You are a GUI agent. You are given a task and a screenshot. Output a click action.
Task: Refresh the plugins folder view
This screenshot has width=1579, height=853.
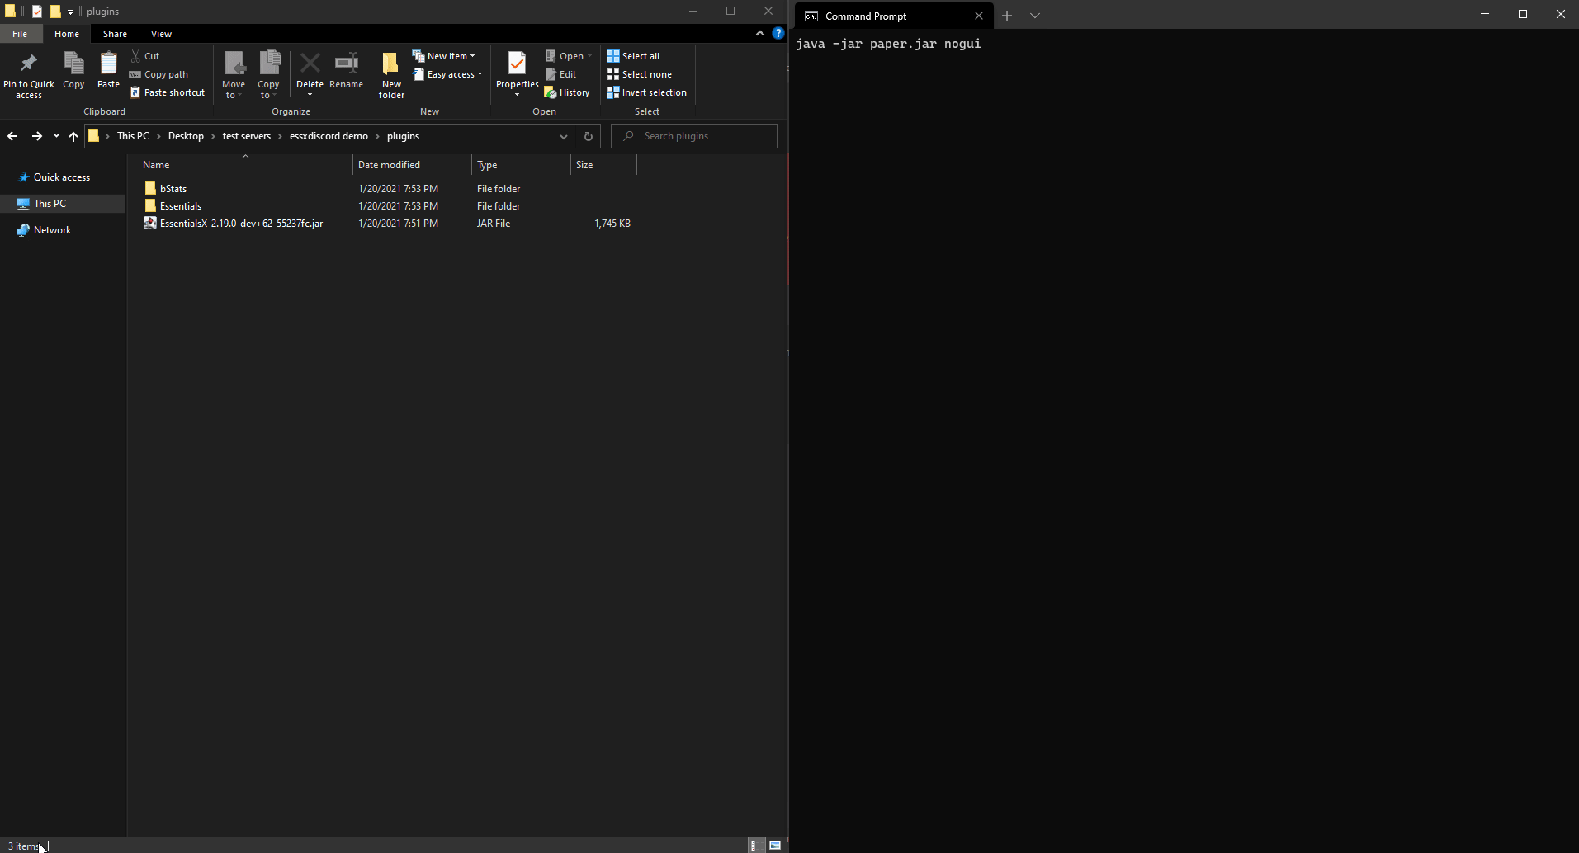(x=589, y=136)
